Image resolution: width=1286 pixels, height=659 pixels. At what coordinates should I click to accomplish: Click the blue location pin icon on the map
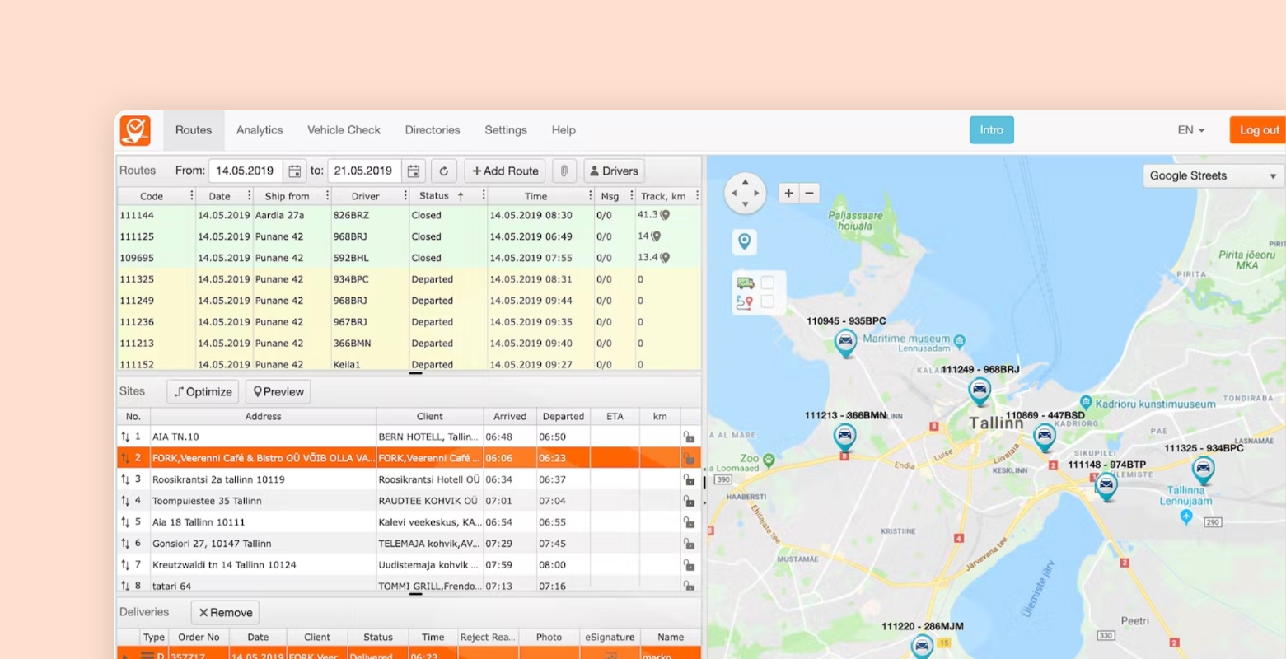click(744, 241)
